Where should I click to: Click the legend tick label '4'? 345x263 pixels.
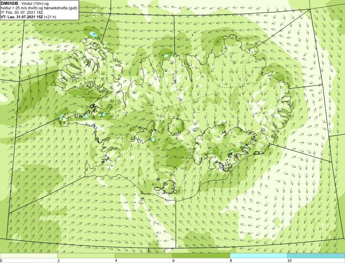pos(116,261)
